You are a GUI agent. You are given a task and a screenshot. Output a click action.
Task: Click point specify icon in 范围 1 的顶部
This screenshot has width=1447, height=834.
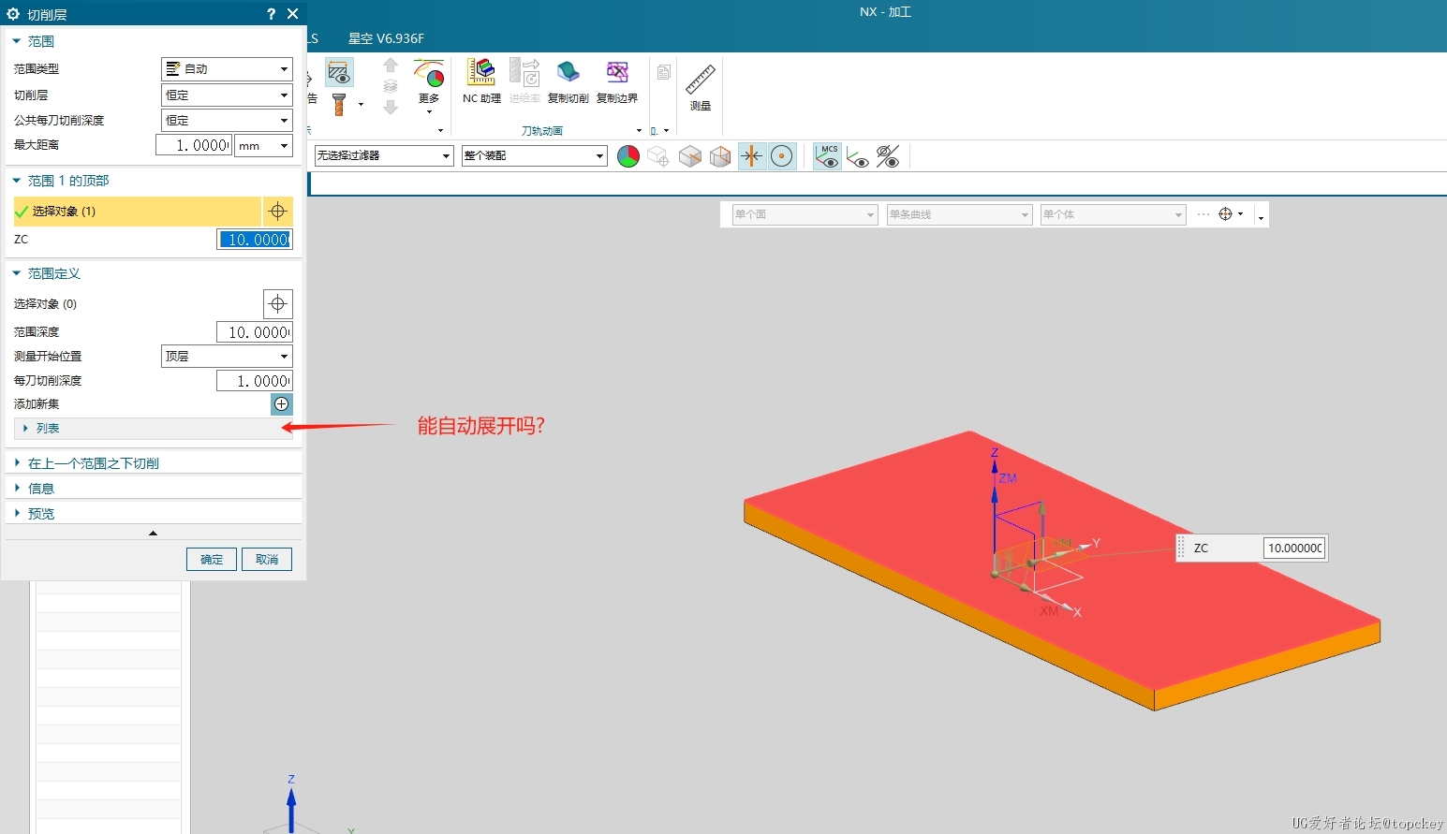tap(277, 211)
